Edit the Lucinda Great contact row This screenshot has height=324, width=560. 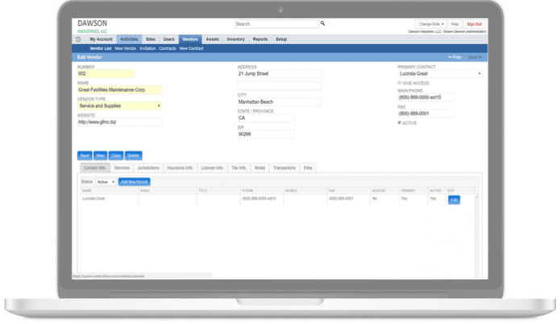(454, 199)
